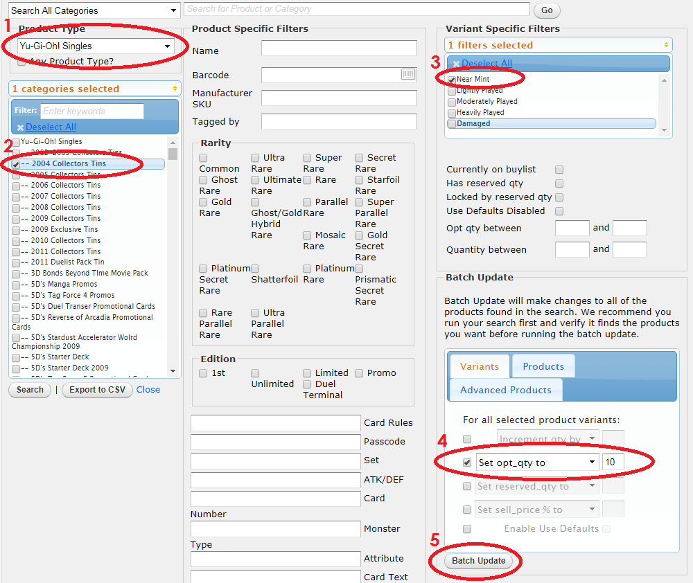Click the opt_qty value field showing 10
The image size is (693, 583).
pyautogui.click(x=613, y=462)
